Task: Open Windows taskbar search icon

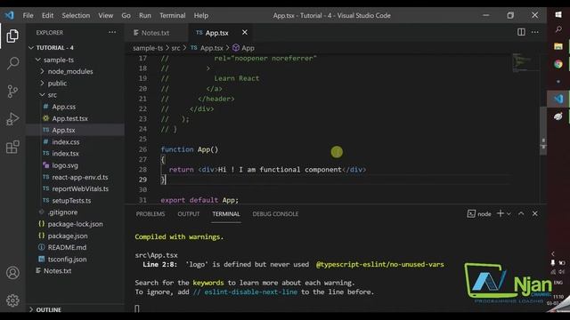Action: tap(558, 29)
